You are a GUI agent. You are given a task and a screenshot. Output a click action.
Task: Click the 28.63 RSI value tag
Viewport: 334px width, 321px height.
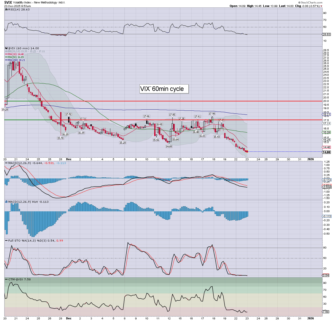click(327, 35)
